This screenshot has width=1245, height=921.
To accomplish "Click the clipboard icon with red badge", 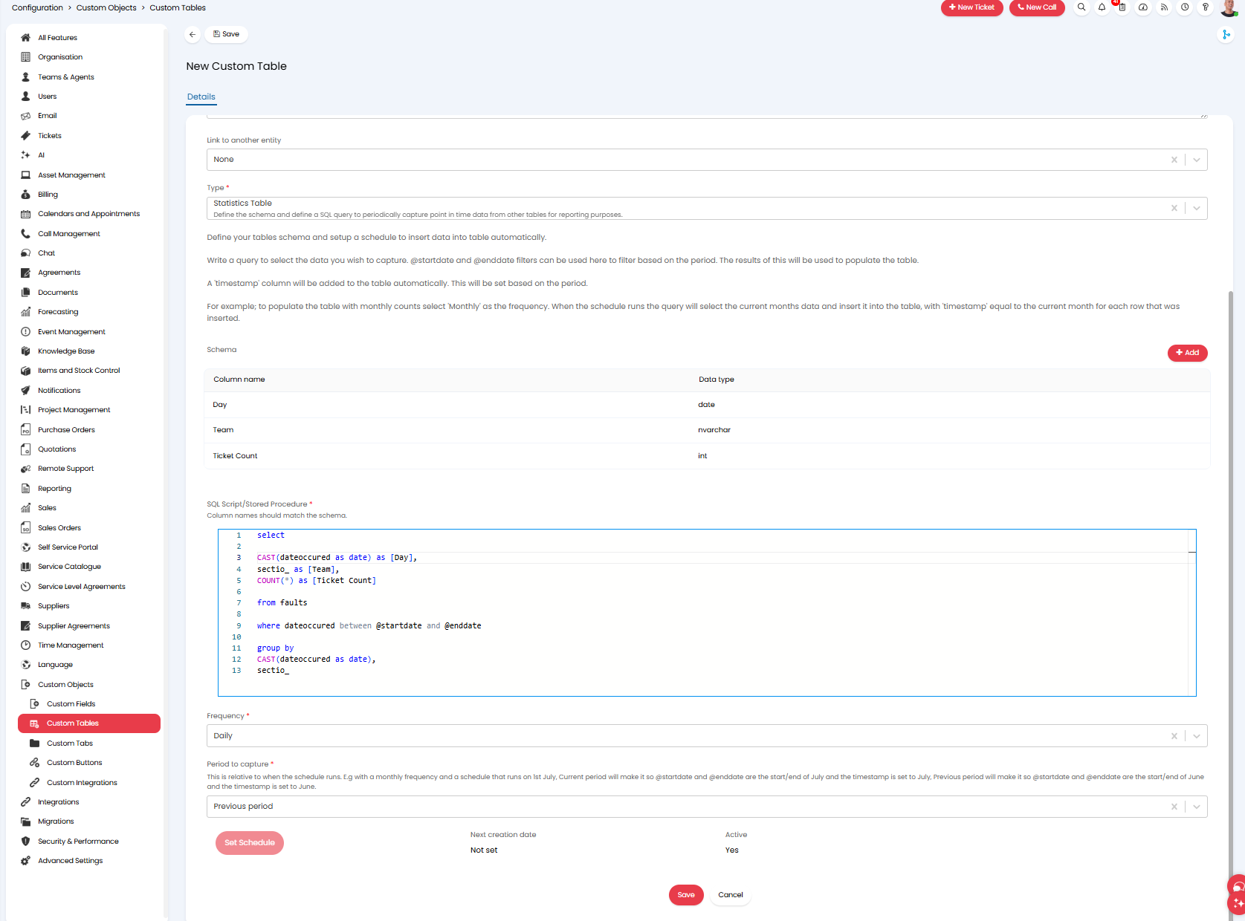I will [x=1122, y=7].
